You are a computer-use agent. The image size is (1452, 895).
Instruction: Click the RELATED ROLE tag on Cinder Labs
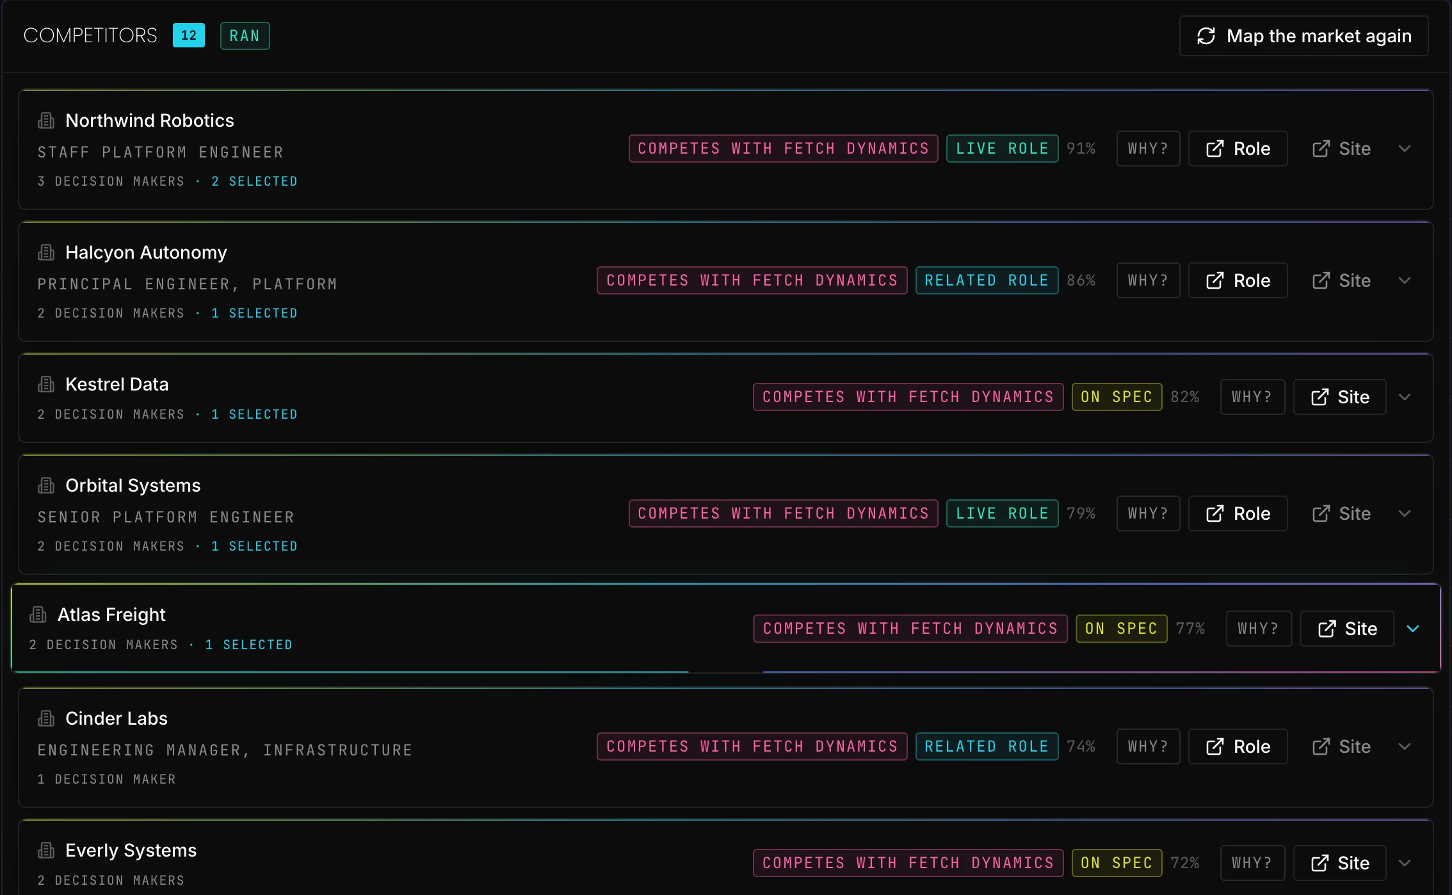987,746
